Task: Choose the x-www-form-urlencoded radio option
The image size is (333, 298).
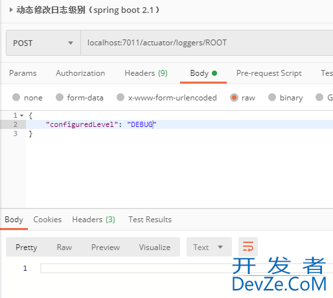Action: pyautogui.click(x=121, y=97)
